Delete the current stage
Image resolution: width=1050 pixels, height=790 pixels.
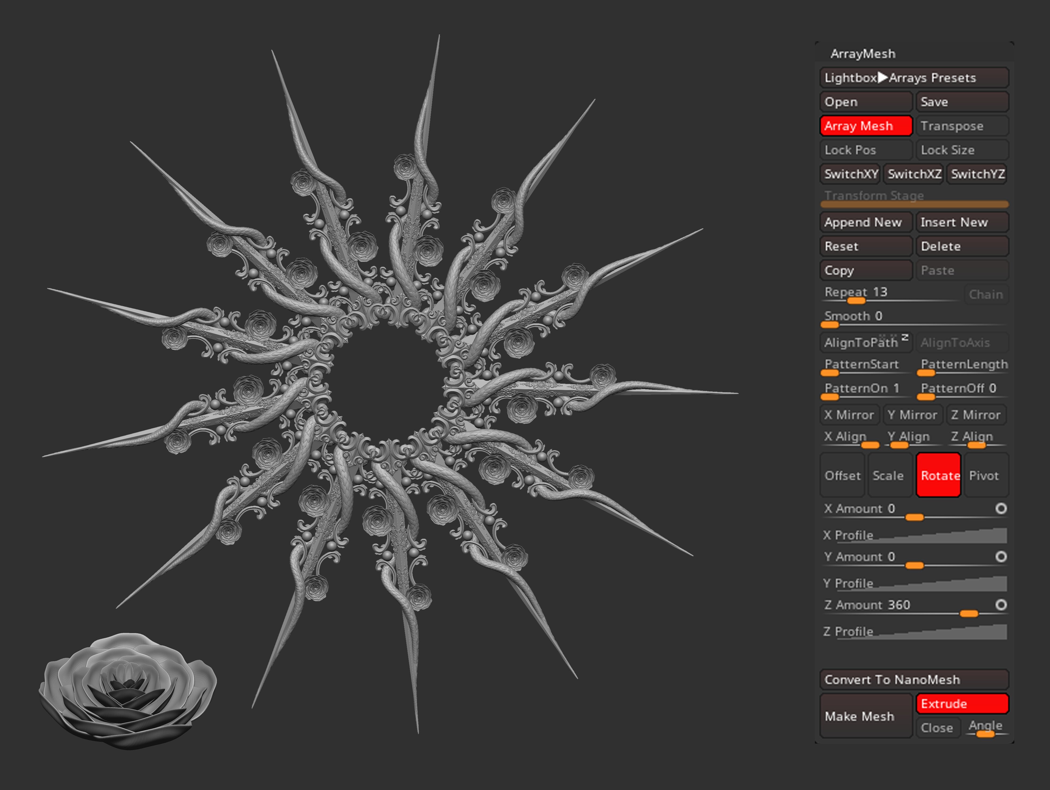tap(962, 246)
